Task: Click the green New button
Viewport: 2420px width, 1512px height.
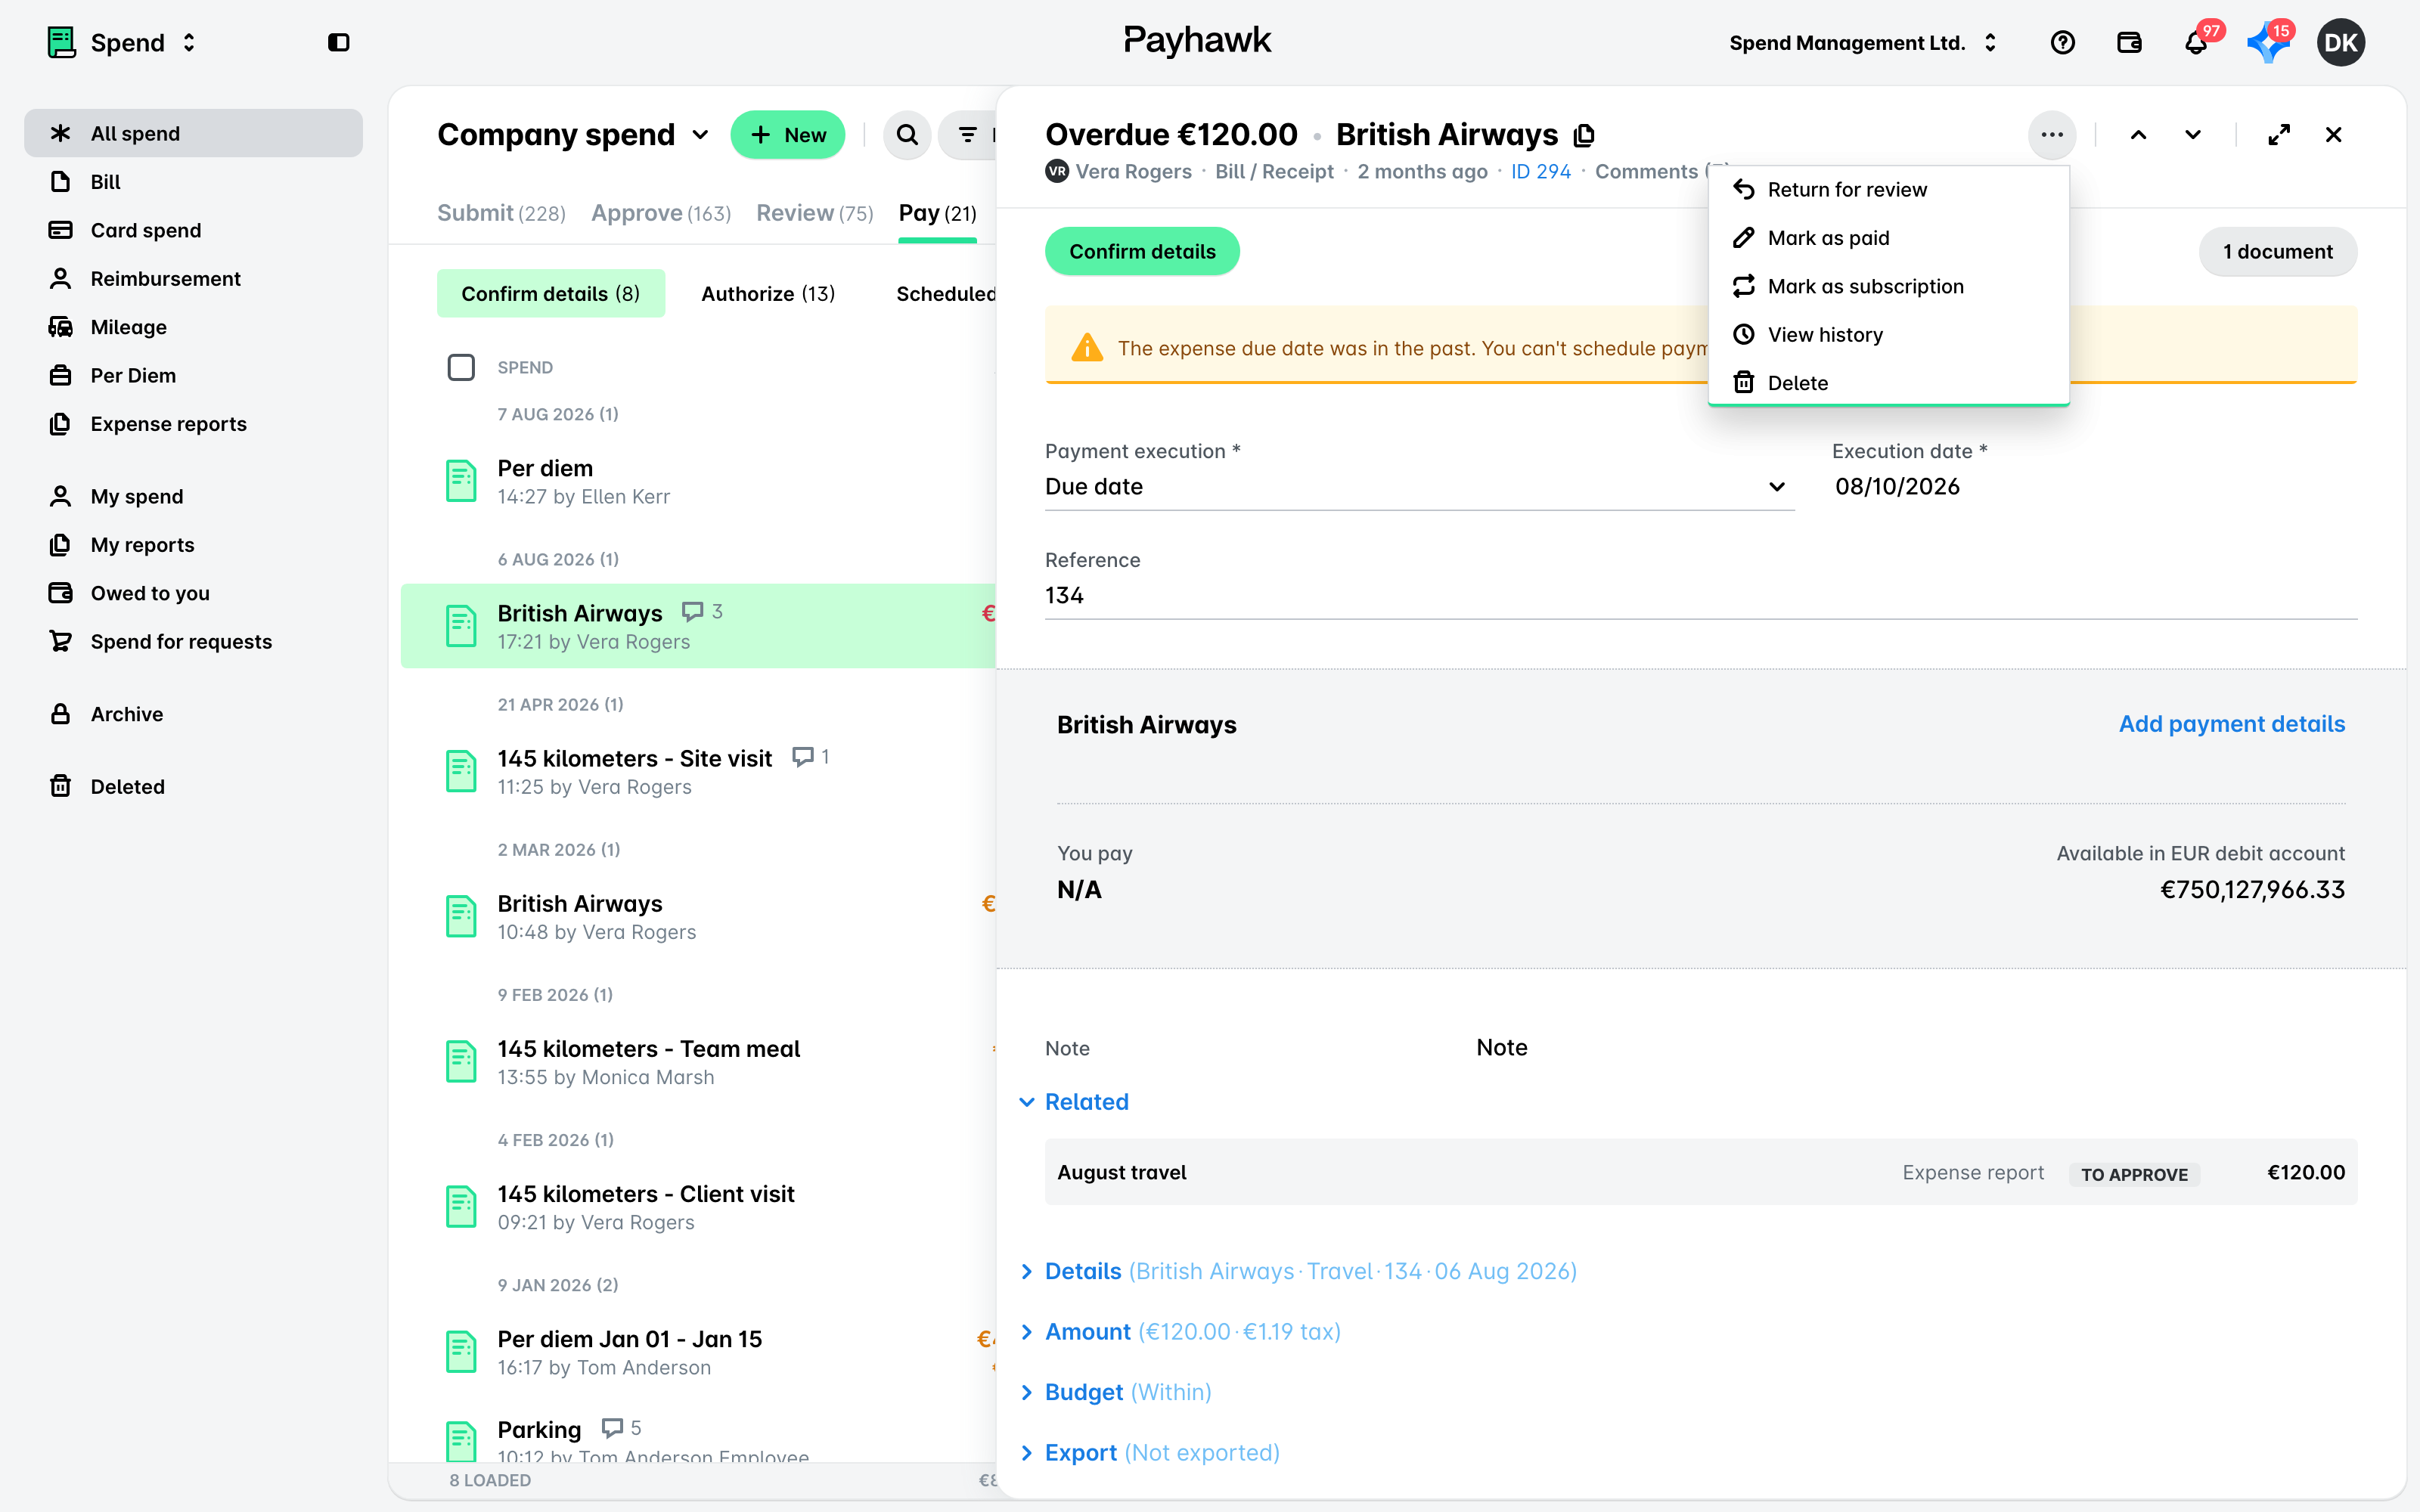Action: point(788,135)
